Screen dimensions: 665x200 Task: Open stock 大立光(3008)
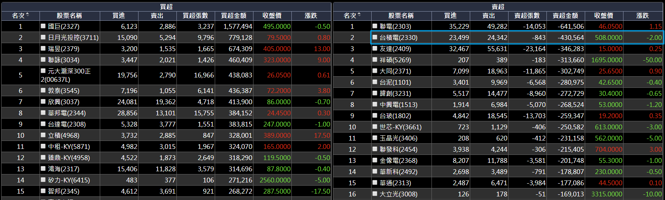tap(398, 194)
